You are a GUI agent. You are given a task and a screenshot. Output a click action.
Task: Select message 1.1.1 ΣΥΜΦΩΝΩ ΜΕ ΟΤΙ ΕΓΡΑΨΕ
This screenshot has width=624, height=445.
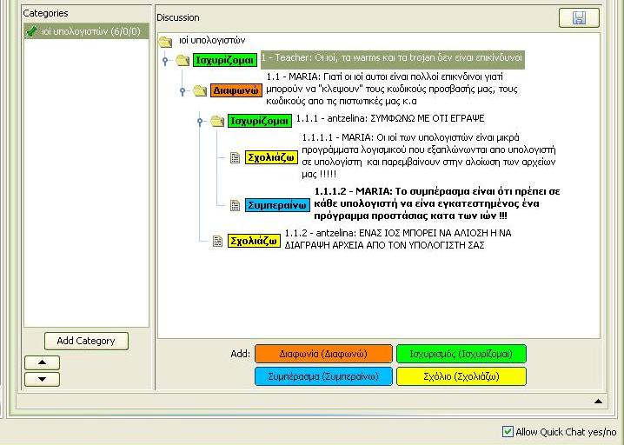click(x=390, y=118)
